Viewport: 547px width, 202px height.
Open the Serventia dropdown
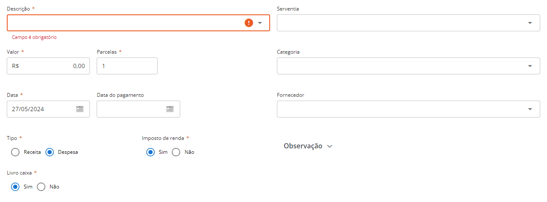pos(408,23)
